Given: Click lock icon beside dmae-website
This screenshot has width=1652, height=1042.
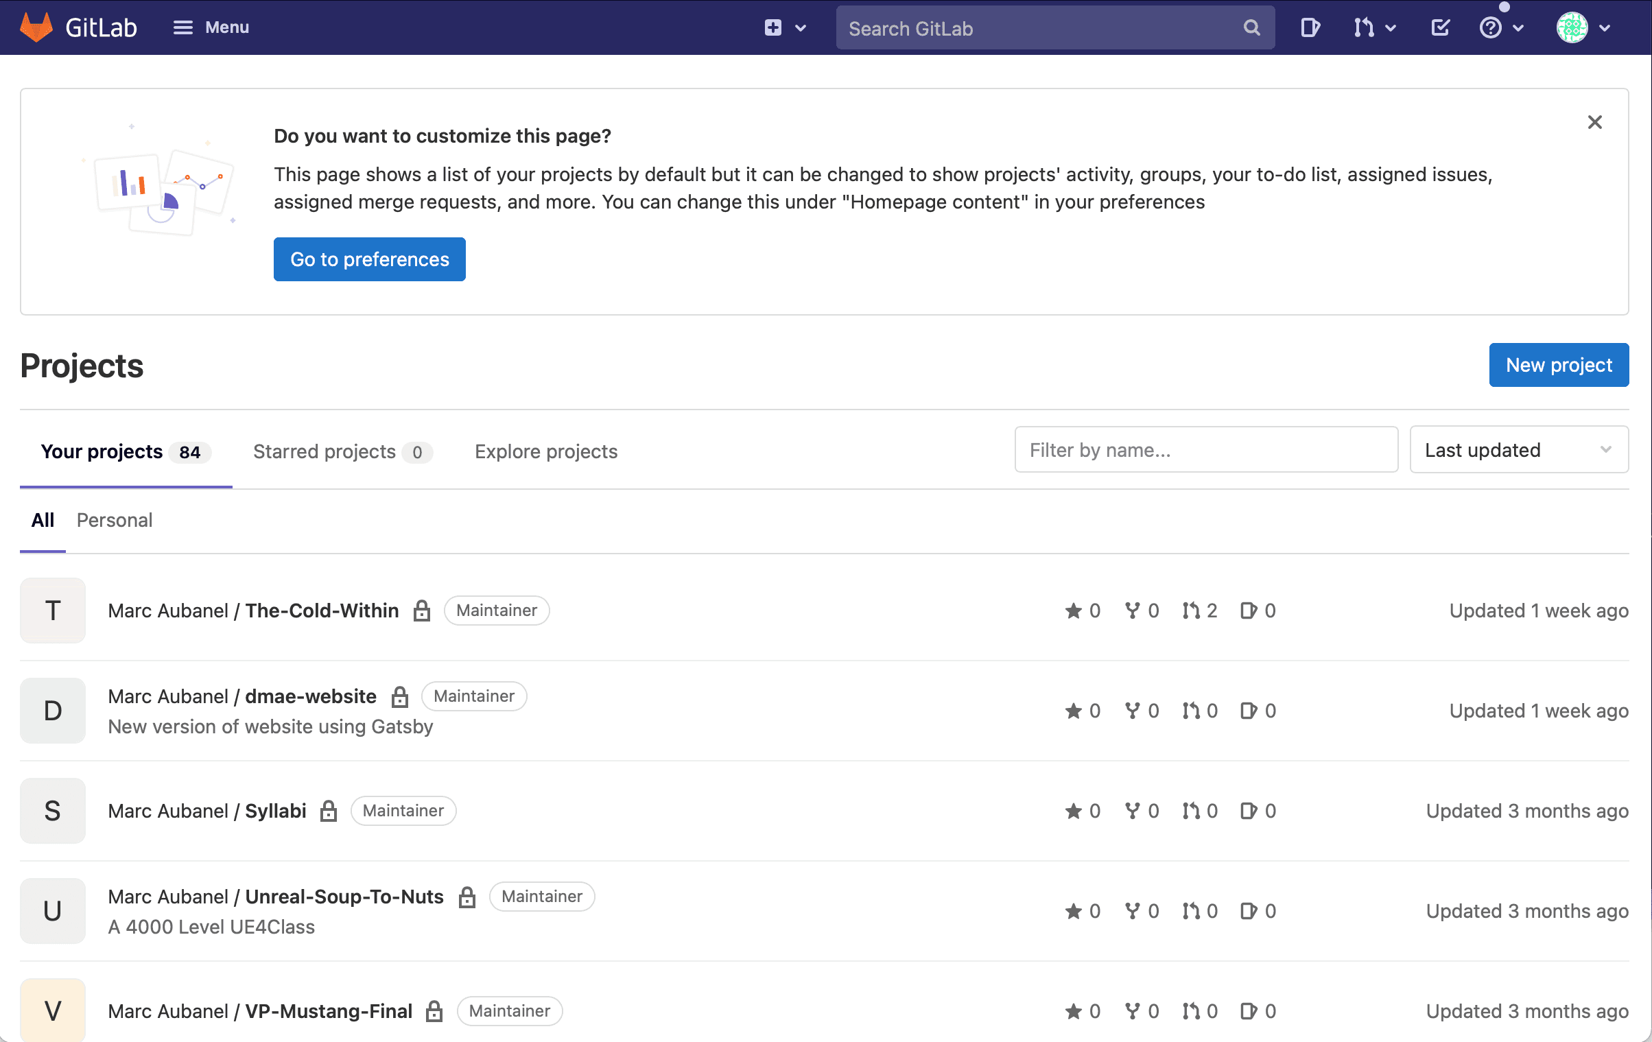Looking at the screenshot, I should pos(400,696).
